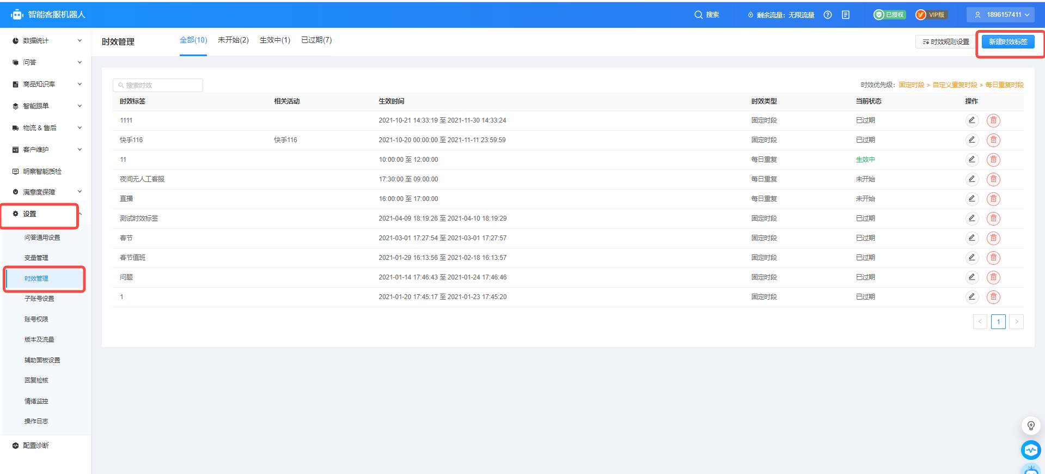Open 时效规则设置 button
The height and width of the screenshot is (474, 1045).
pyautogui.click(x=946, y=41)
